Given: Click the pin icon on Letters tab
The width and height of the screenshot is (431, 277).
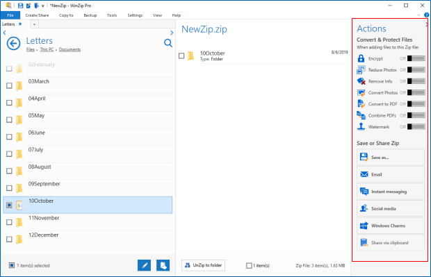Looking at the screenshot, I should [19, 24].
